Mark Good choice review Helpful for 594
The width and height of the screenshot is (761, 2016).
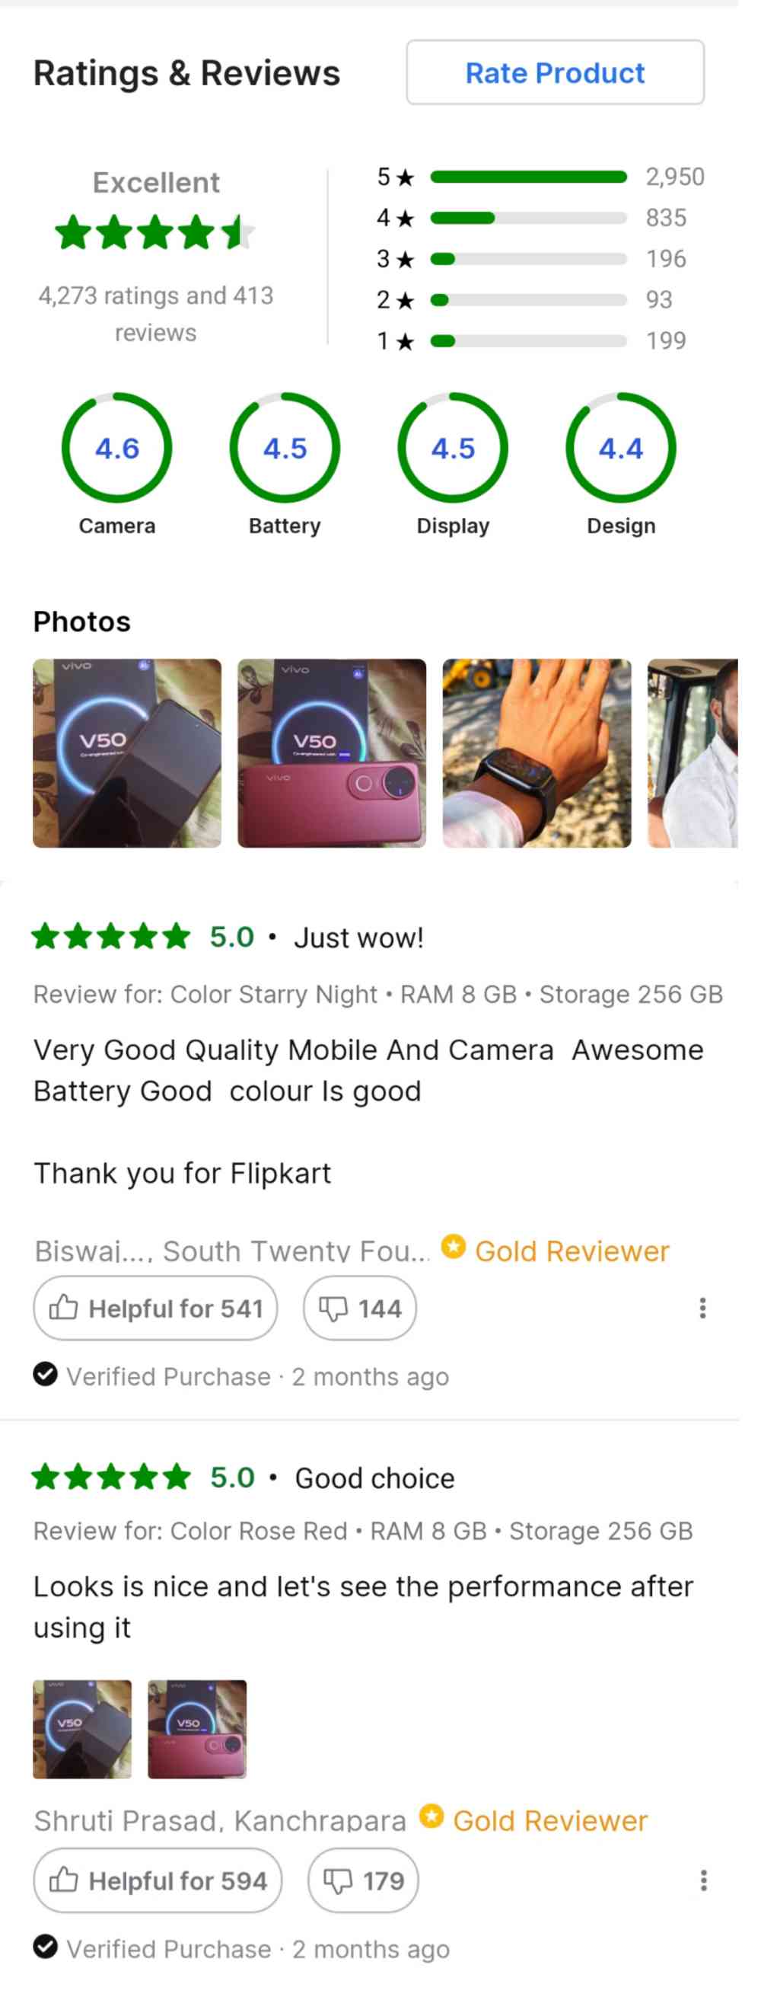point(158,1880)
